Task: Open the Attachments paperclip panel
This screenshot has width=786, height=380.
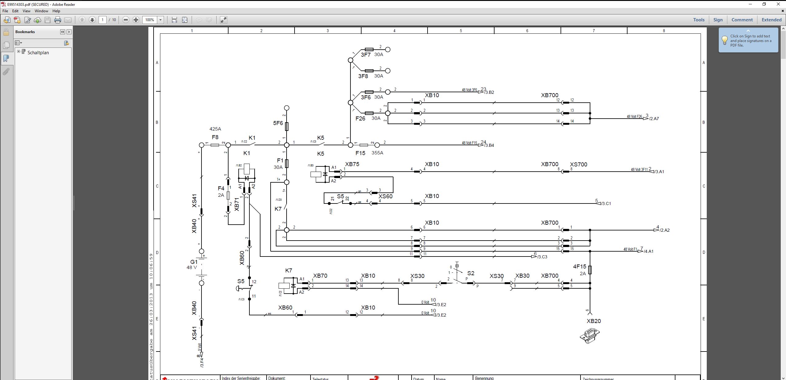Action: point(6,72)
